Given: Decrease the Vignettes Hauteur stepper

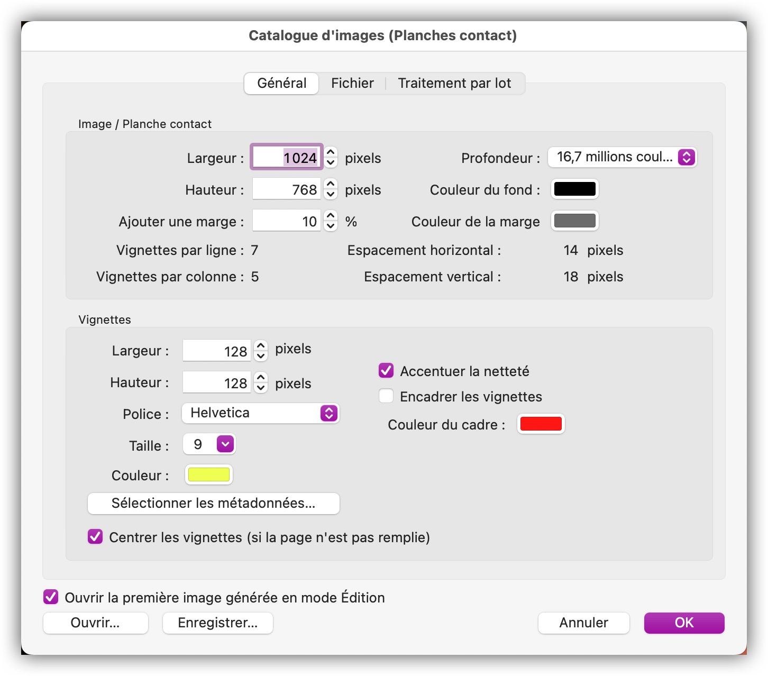Looking at the screenshot, I should click(261, 388).
